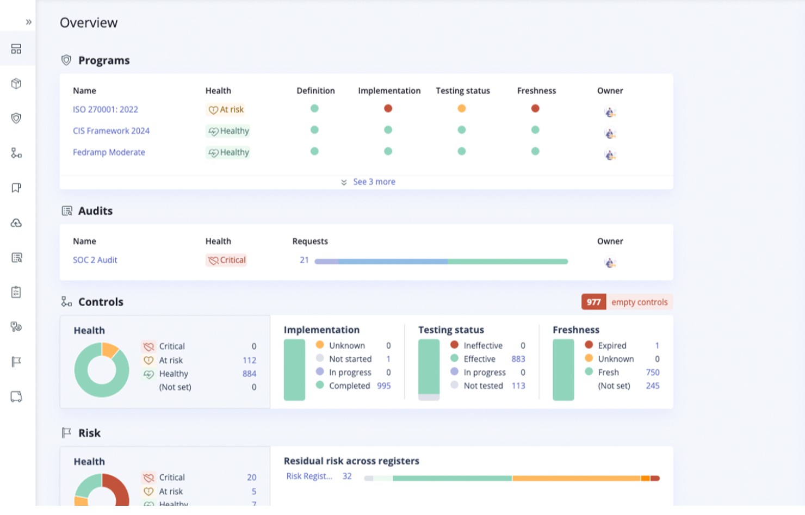Open the Fedramp Moderate program link
Image resolution: width=805 pixels, height=515 pixels.
(109, 152)
